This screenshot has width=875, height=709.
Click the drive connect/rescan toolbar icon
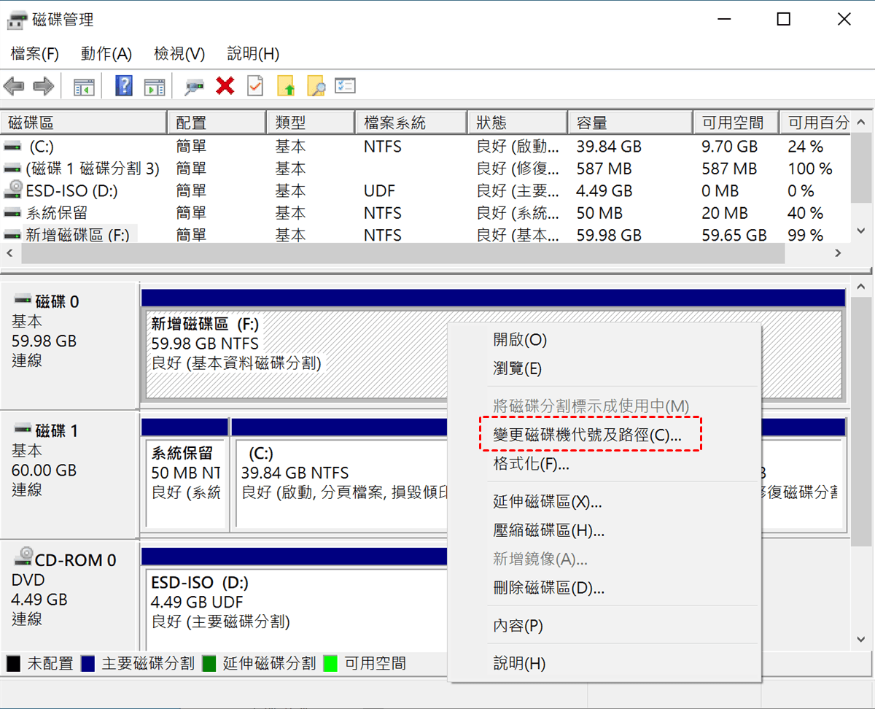[195, 87]
